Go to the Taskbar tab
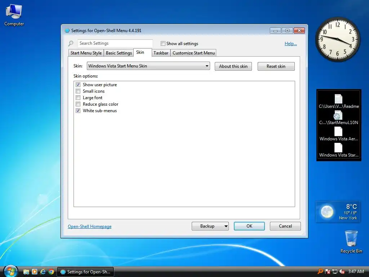Screen dimensions: 369x277 (161, 53)
